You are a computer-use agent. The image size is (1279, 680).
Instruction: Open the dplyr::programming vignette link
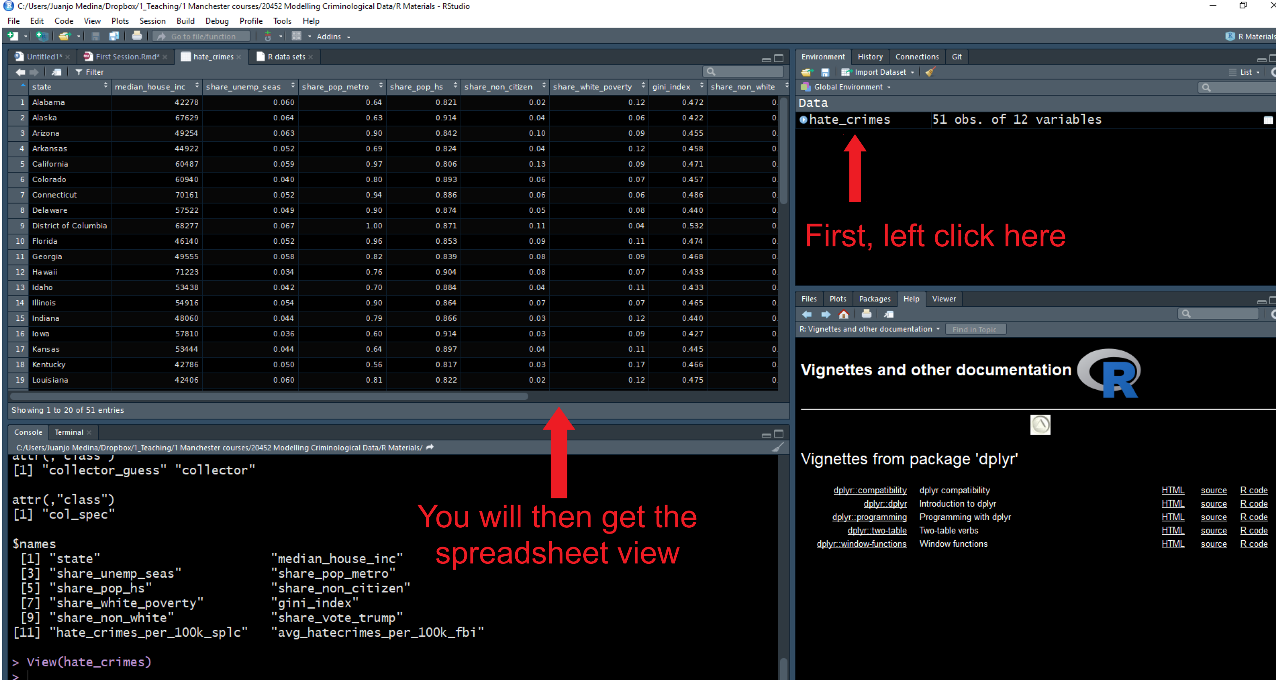(869, 517)
